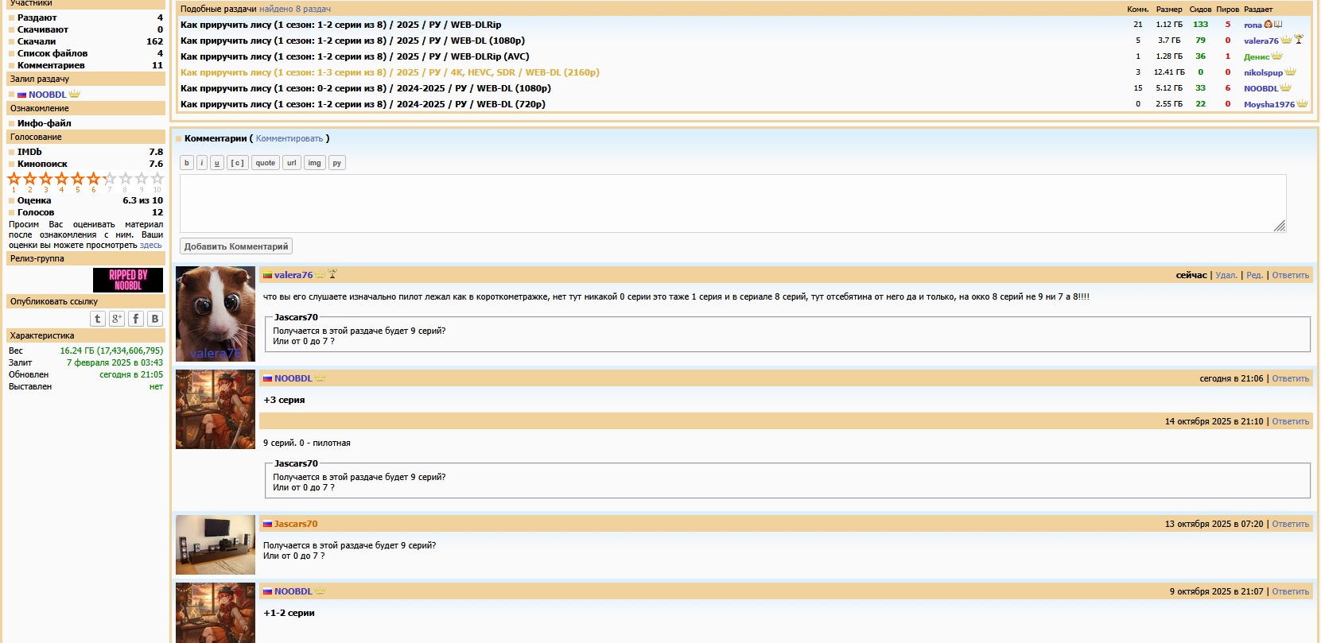Insert quote tag in comment editor

[x=265, y=163]
